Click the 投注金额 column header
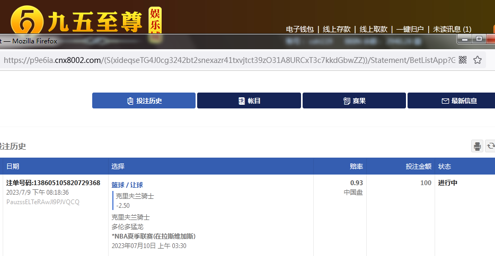This screenshot has height=256, width=495. [418, 166]
